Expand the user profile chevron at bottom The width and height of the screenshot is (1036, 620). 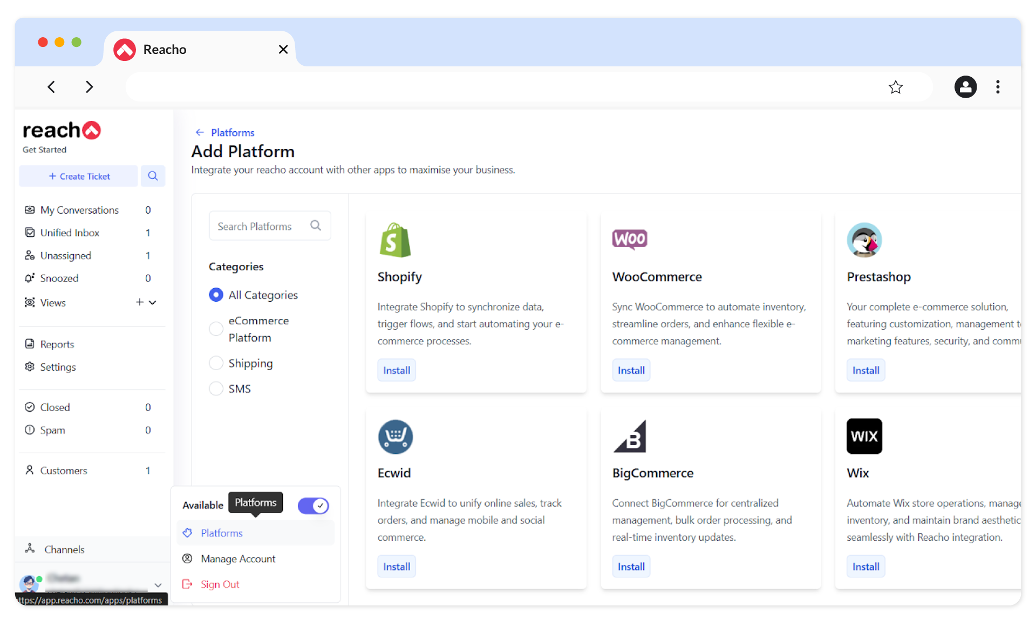pyautogui.click(x=158, y=585)
